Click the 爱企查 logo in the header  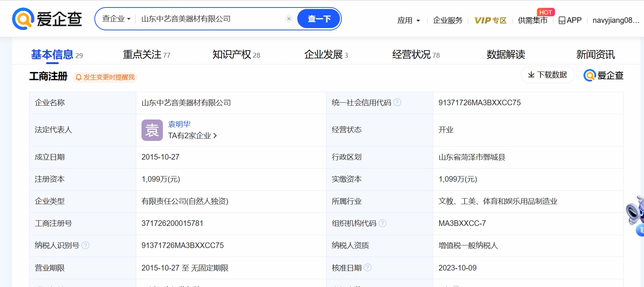[x=47, y=19]
